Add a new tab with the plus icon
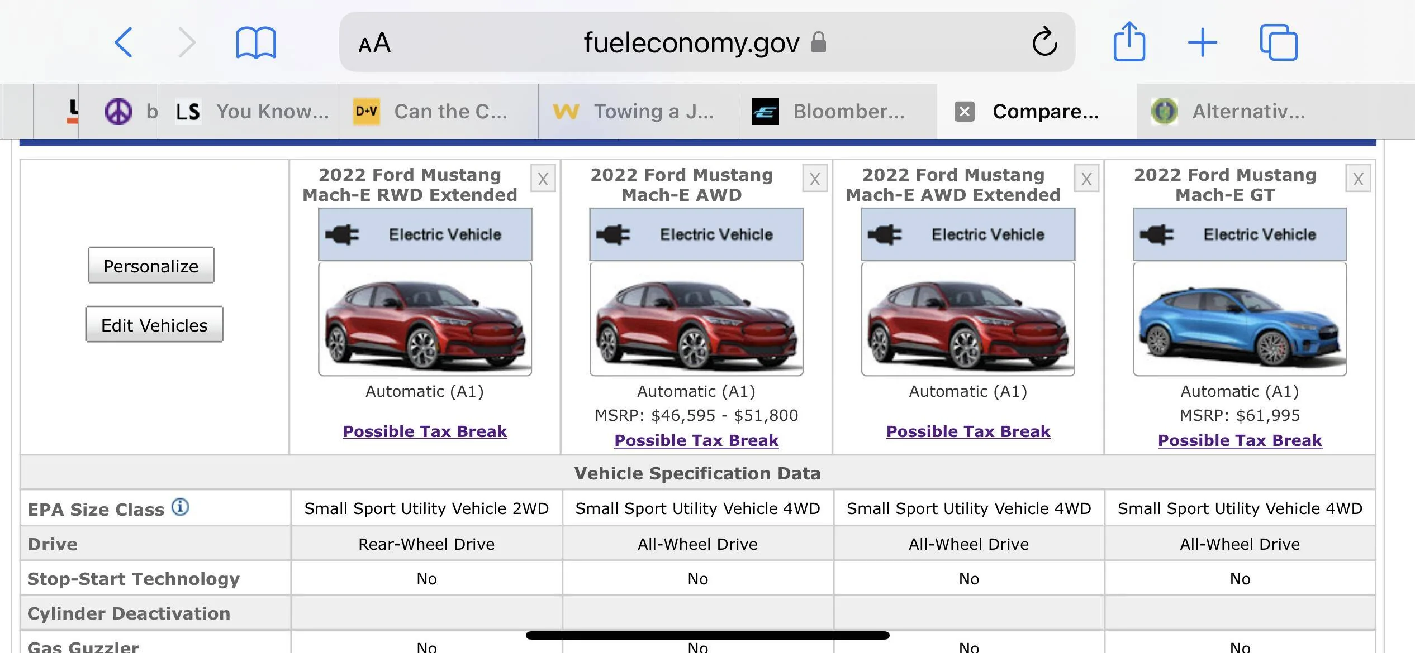This screenshot has width=1415, height=653. (x=1203, y=42)
